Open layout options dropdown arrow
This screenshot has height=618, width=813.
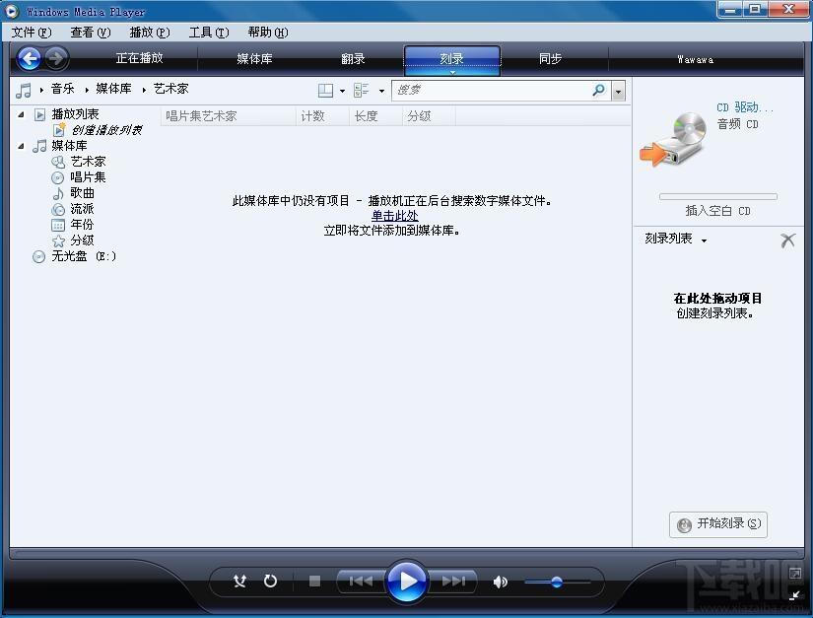click(342, 92)
